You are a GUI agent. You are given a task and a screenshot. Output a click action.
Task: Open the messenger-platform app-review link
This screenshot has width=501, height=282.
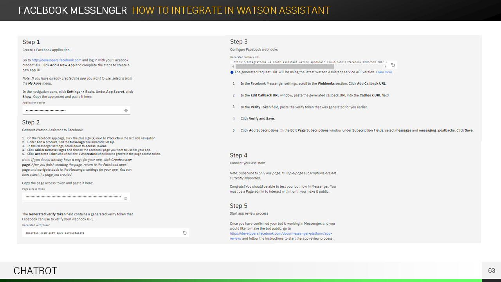click(281, 236)
